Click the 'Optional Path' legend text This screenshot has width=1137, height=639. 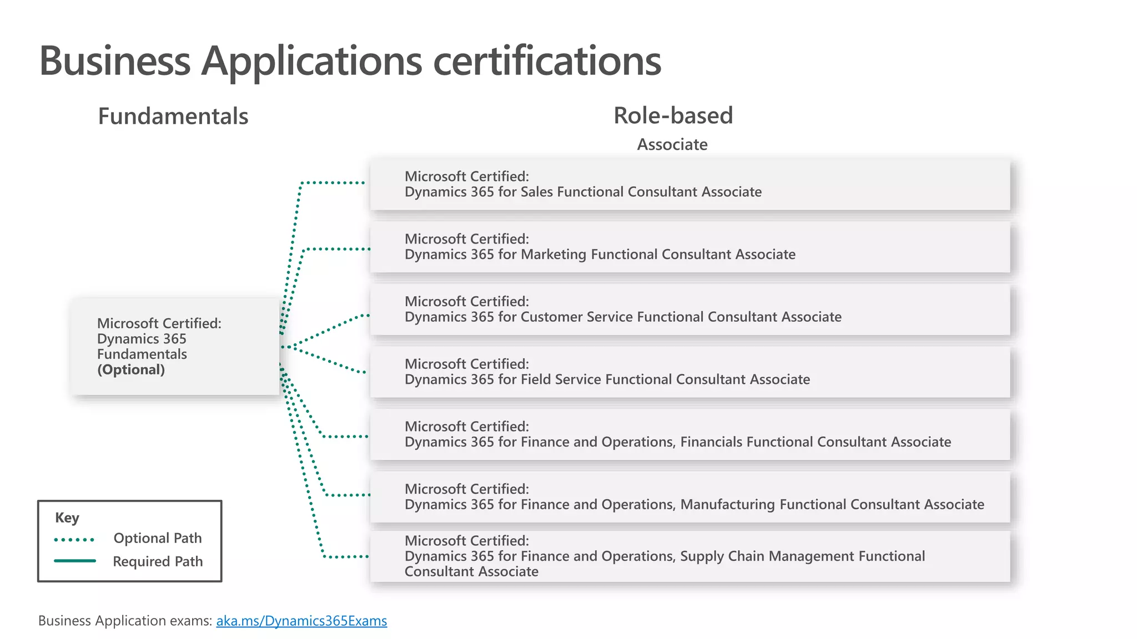(x=158, y=538)
